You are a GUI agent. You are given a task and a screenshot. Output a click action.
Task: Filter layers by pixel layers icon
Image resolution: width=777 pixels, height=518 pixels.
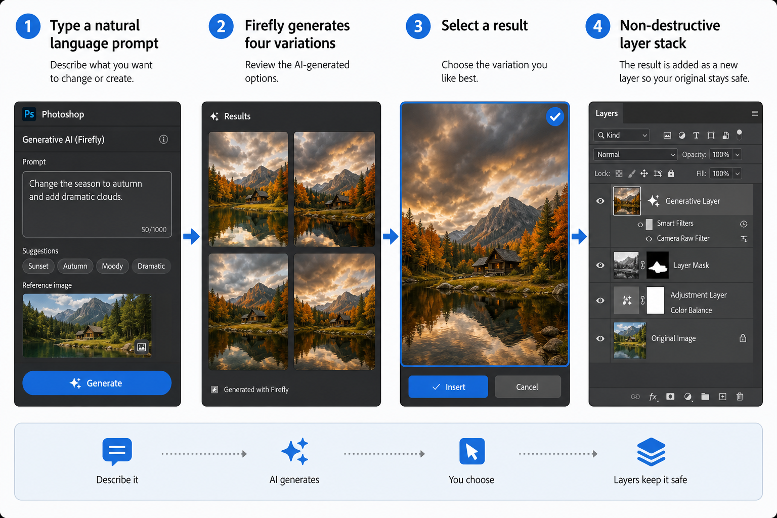(667, 135)
